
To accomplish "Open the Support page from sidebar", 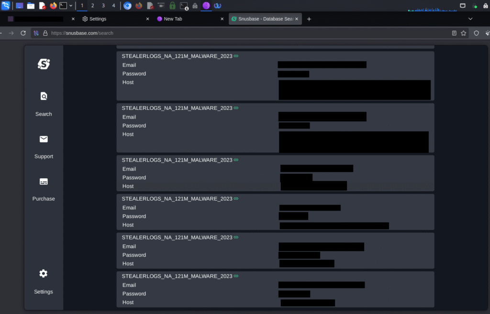I will coord(44,147).
